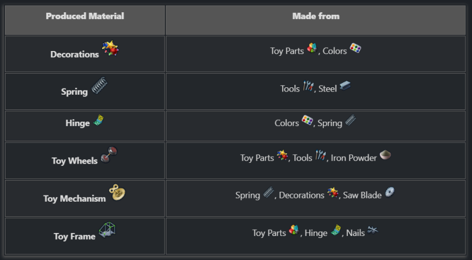Click the Steel bar icon in Spring recipe
Image resolution: width=472 pixels, height=260 pixels.
click(345, 87)
